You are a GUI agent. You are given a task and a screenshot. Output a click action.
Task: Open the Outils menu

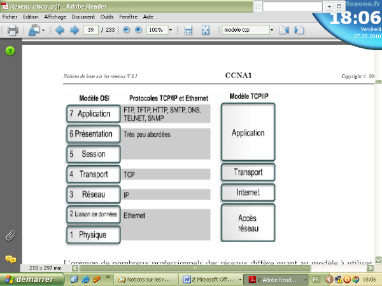point(107,17)
